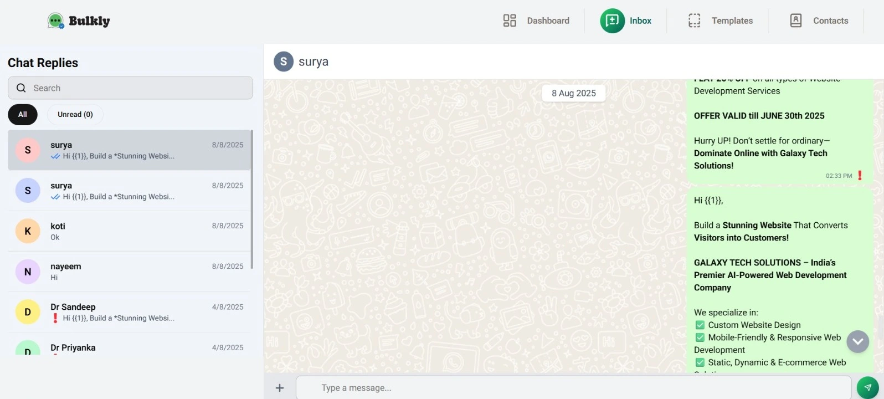The height and width of the screenshot is (399, 884).
Task: Click the Templates dashed-square icon
Action: (694, 21)
